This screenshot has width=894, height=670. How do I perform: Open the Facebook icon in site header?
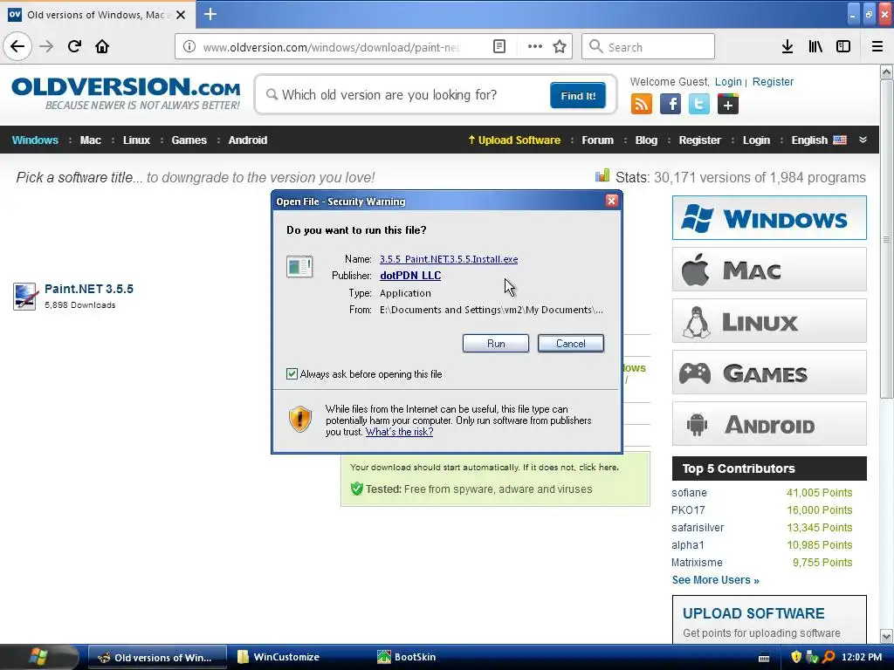click(670, 105)
